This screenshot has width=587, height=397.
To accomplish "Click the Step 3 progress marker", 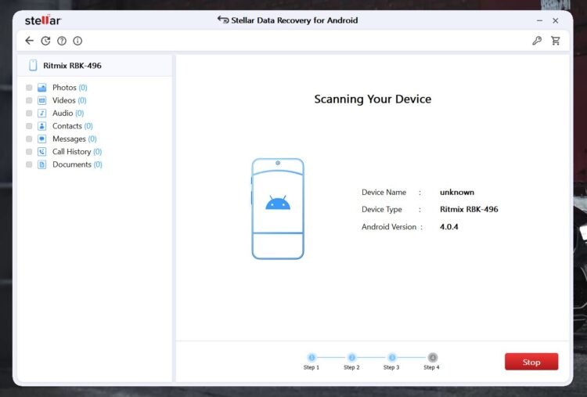I will (x=391, y=357).
